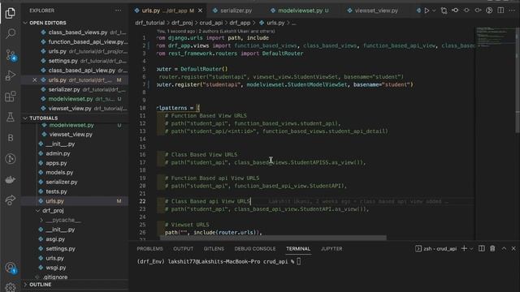520x292 pixels.
Task: Open the Debug Console panel tab
Action: click(255, 249)
